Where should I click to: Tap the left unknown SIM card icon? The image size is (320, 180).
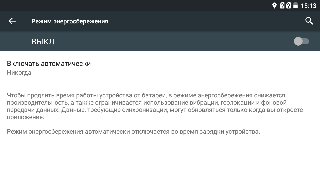pos(282,6)
